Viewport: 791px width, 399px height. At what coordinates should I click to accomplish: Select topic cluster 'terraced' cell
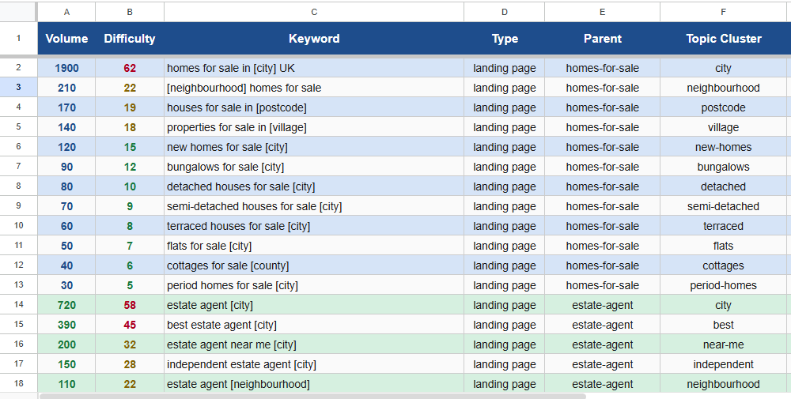coord(724,226)
